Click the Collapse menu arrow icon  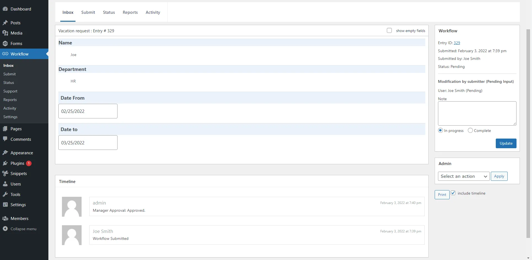[x=5, y=229]
